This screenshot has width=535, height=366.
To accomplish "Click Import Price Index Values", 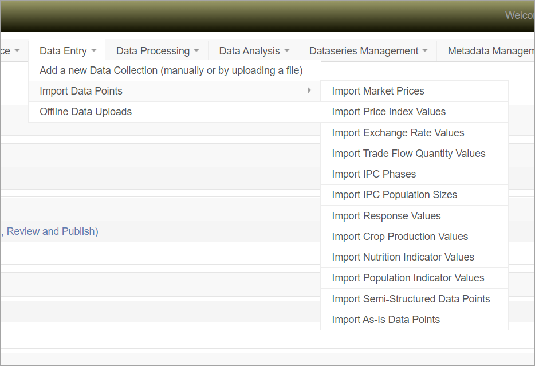I will [388, 112].
